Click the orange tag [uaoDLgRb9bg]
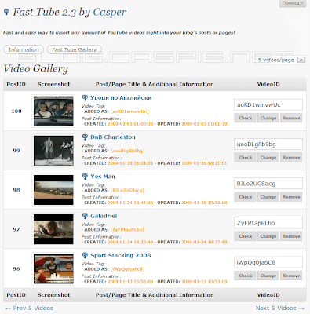This screenshot has width=310, height=314. click(x=128, y=151)
